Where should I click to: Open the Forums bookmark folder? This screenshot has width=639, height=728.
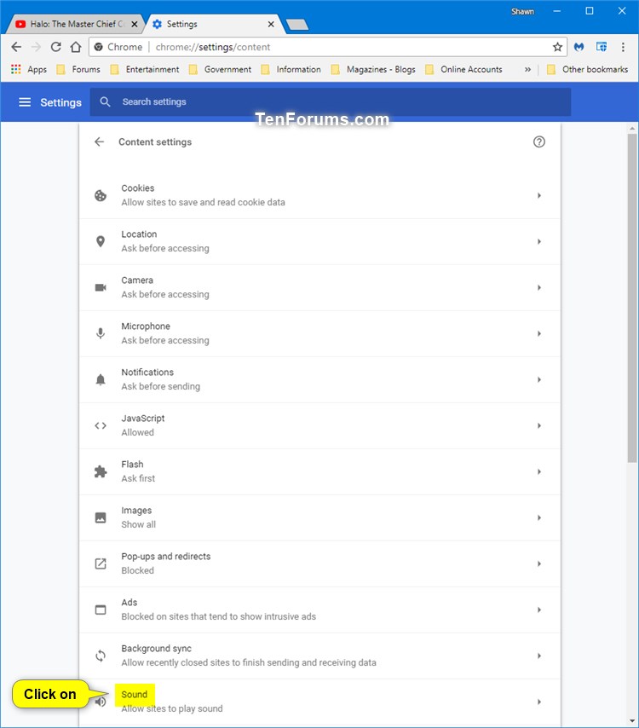click(x=78, y=69)
